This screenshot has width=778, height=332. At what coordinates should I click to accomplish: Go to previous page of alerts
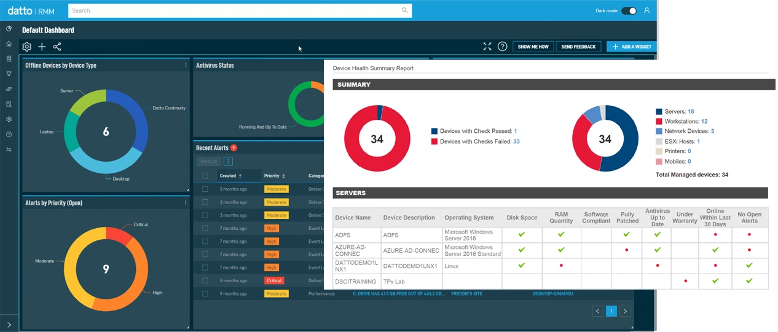point(598,311)
